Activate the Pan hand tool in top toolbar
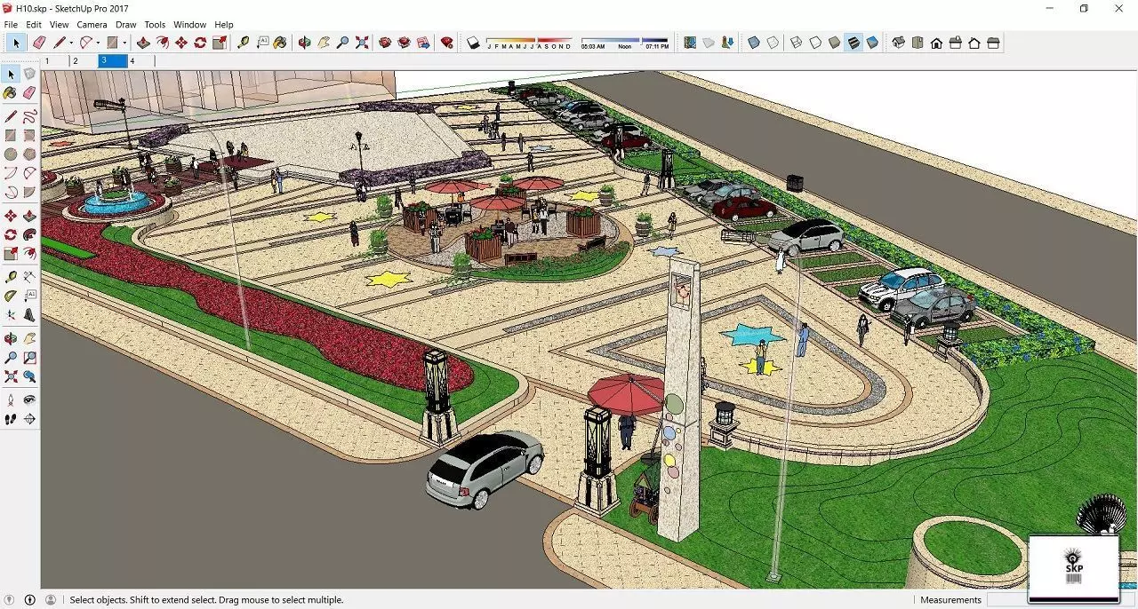 pos(324,43)
